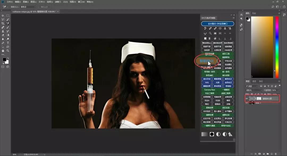This screenshot has height=156, width=287.
Task: Select the Lasso tool
Action: coord(3,19)
